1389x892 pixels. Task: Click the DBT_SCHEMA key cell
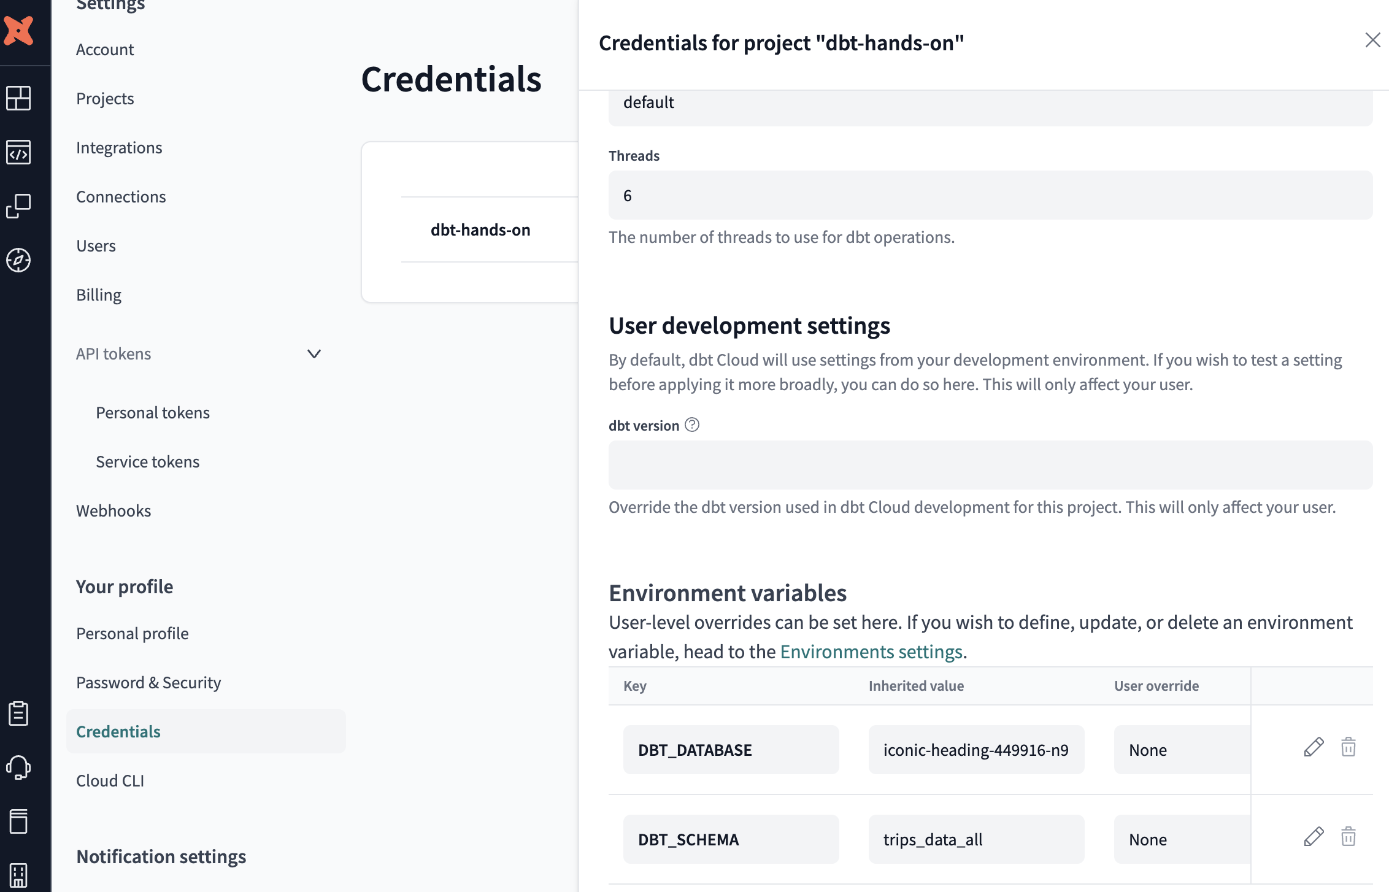click(731, 839)
